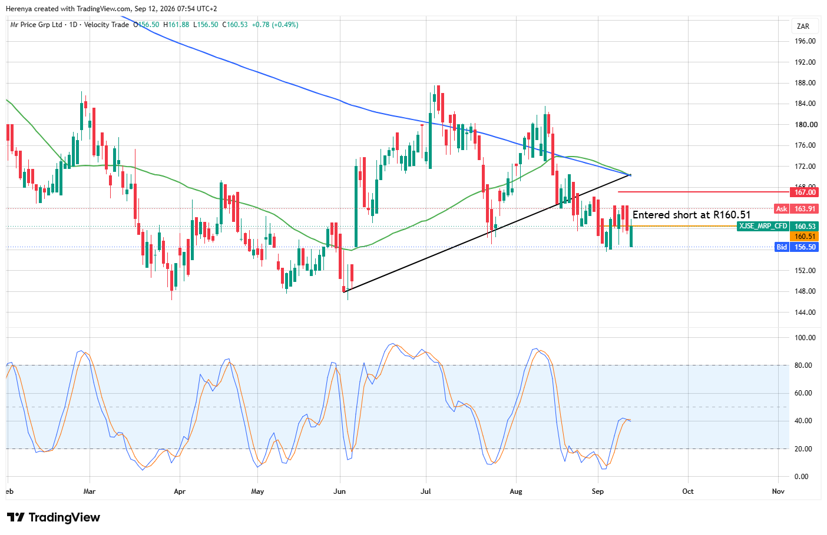Click the Ask 163.91 price tag
Screen dimensions: 827x535
[796, 209]
